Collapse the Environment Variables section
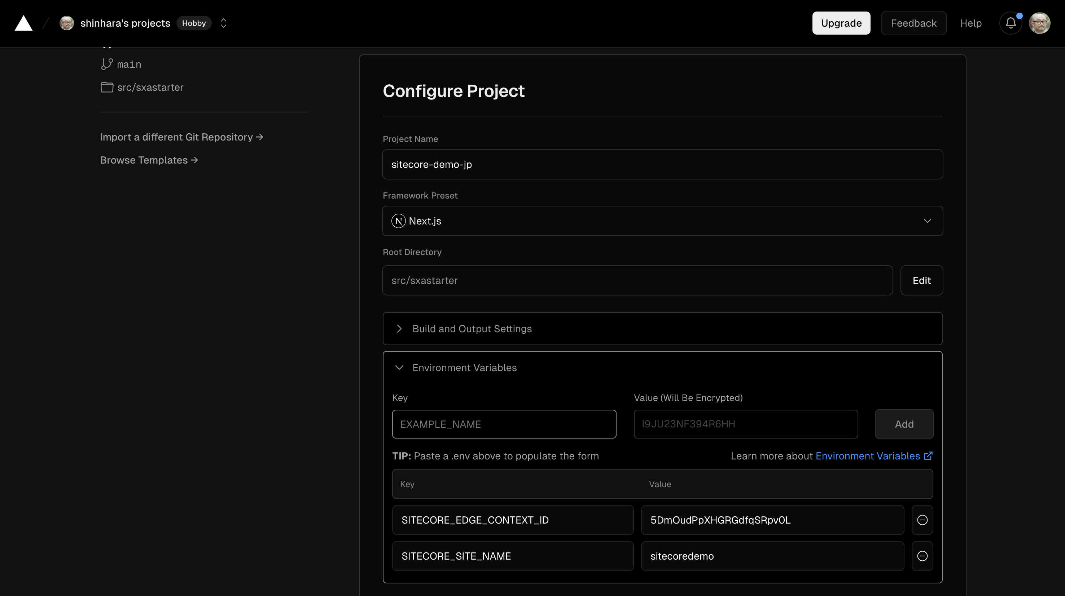 [662, 368]
